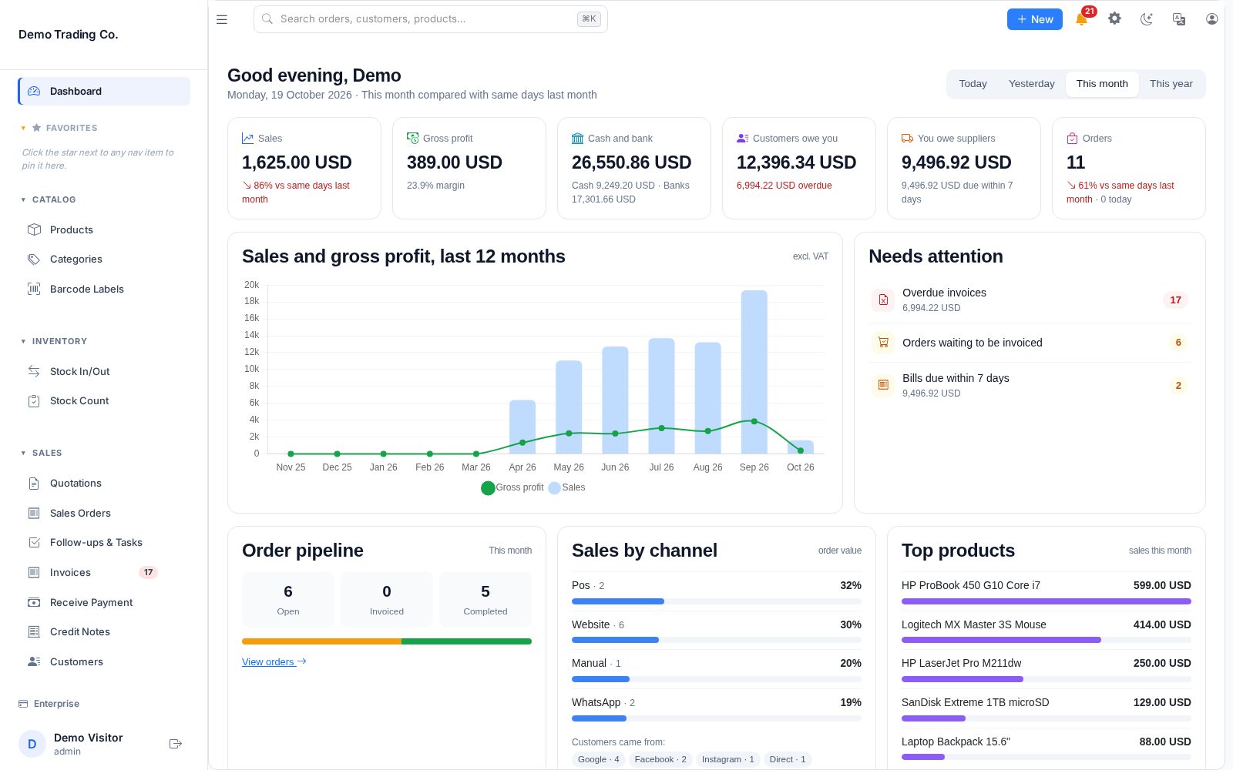Screen dimensions: 1233x770
Task: Open the Overdue invoices attention item
Action: click(x=1030, y=300)
